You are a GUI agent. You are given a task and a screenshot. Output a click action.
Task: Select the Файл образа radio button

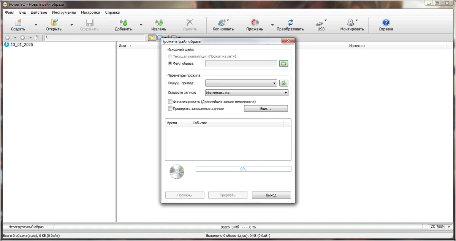(x=170, y=63)
